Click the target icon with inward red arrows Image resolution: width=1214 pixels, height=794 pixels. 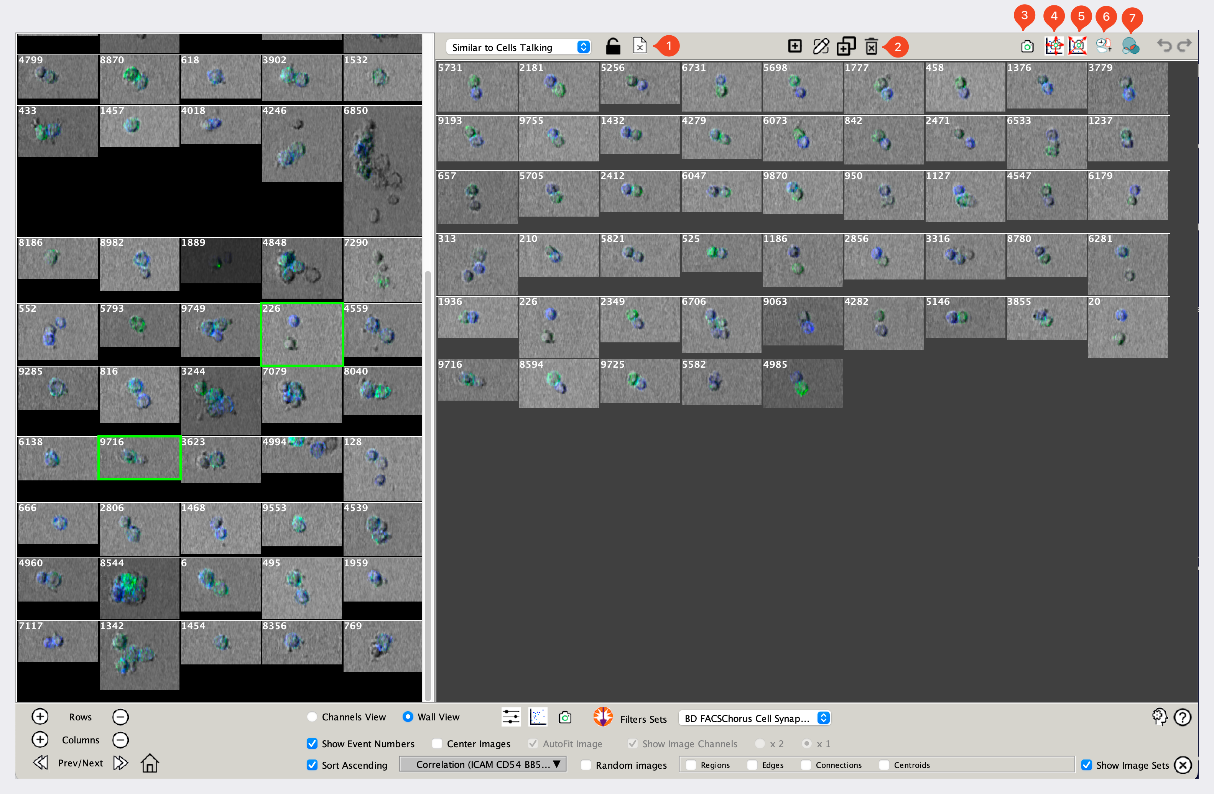(1077, 46)
